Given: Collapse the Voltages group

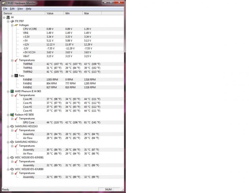Looking at the screenshot, I should [x=12, y=25].
